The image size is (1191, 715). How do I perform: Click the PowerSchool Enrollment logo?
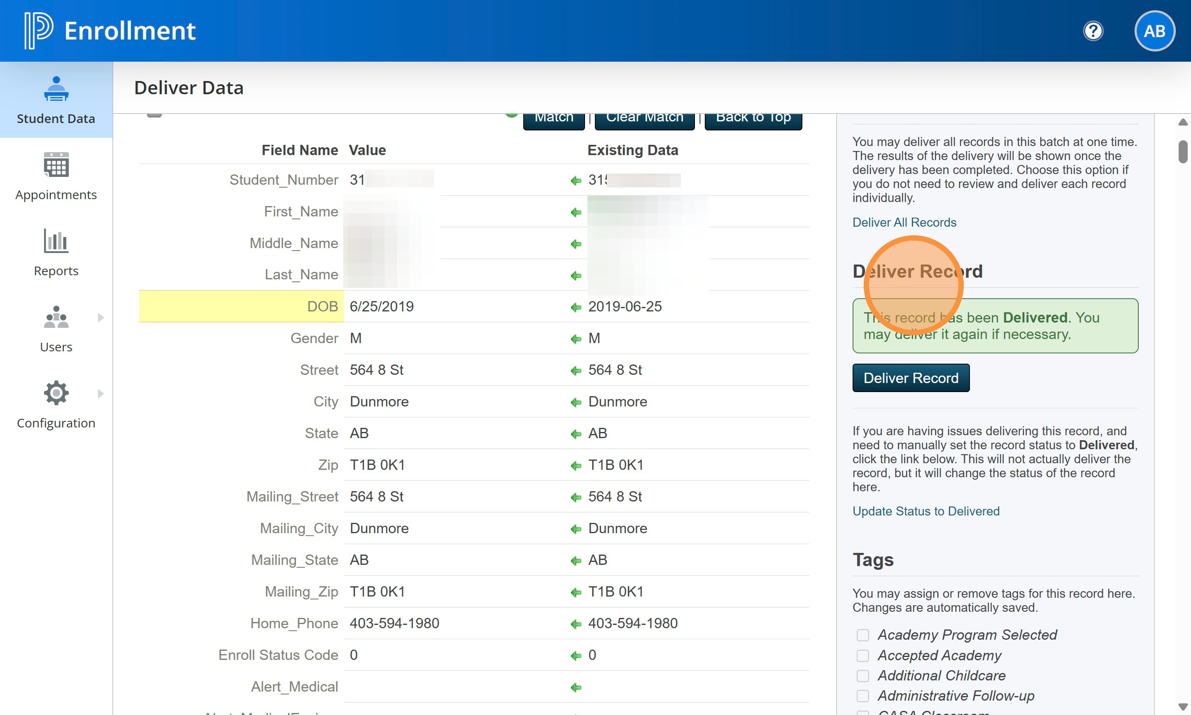[x=39, y=31]
